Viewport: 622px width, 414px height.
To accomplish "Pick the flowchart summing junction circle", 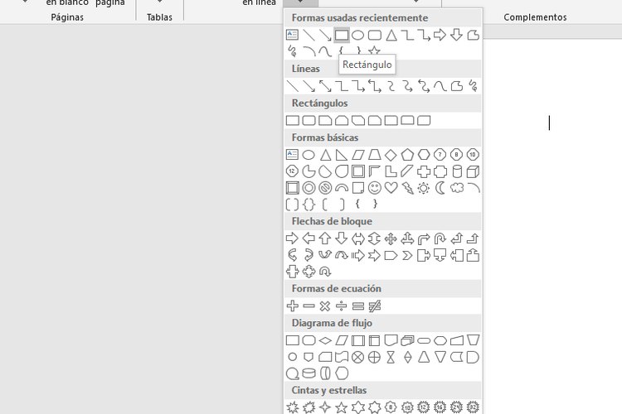I will 357,358.
